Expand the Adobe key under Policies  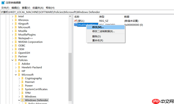point(16,64)
